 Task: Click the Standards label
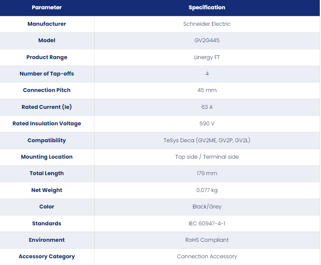click(x=47, y=224)
